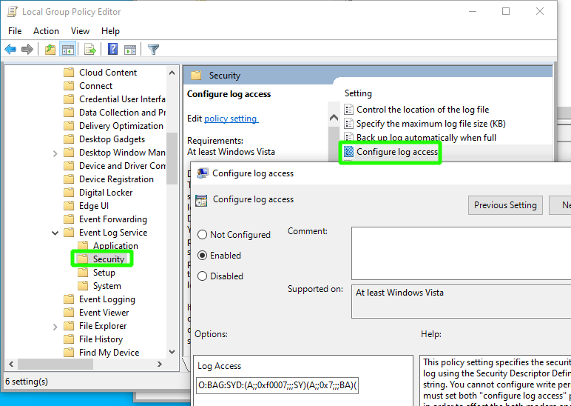
Task: Click the Supported on text area
Action: click(461, 302)
